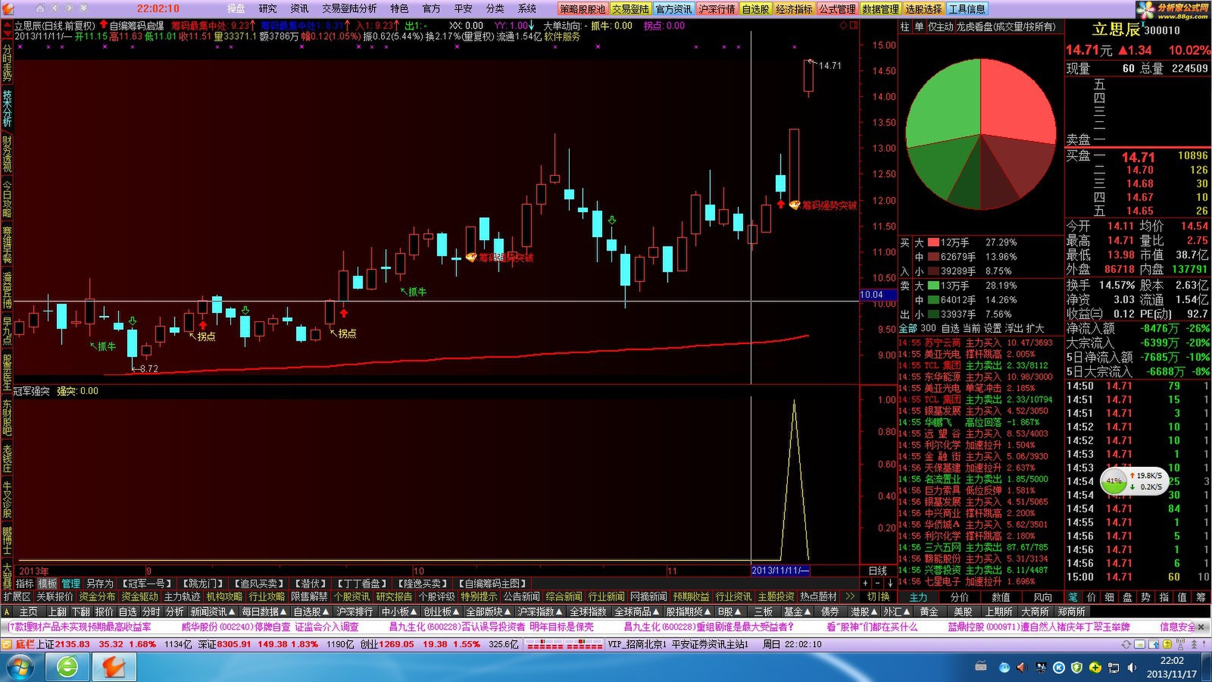
Task: Click the refresh icon in app status bar
Action: [x=1126, y=644]
